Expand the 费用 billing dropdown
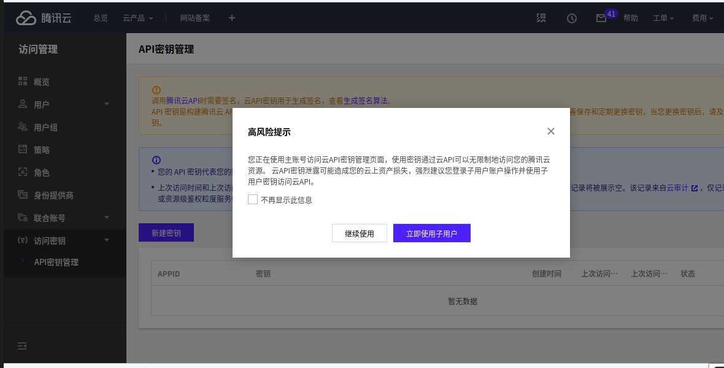The width and height of the screenshot is (724, 368). click(703, 18)
